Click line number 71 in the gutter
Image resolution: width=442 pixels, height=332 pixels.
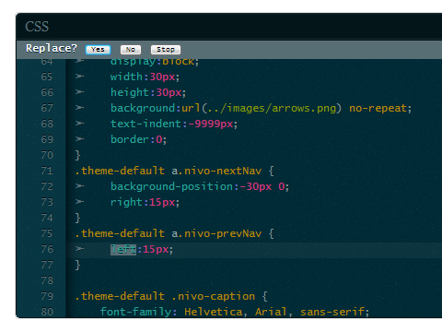47,171
